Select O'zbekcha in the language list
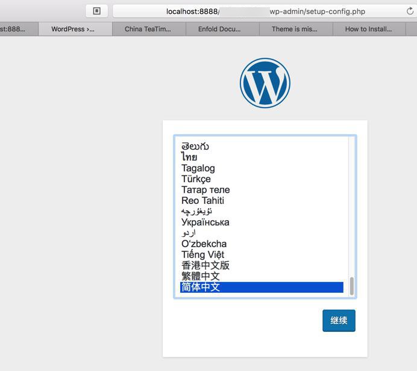Viewport: 417px width, 371px height. pyautogui.click(x=262, y=244)
